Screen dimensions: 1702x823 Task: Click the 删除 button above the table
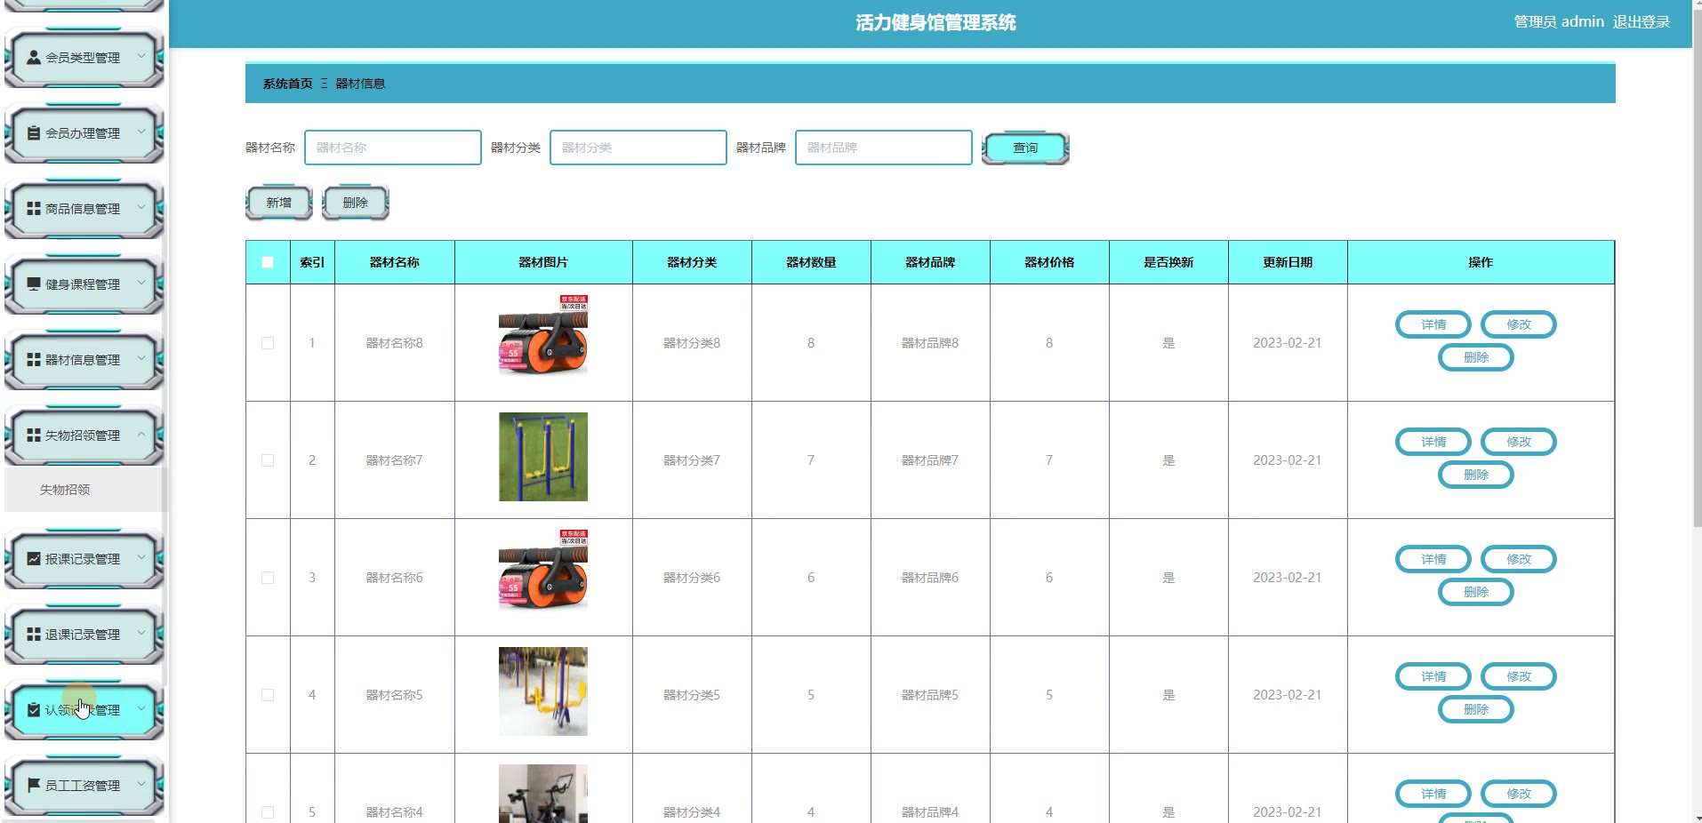355,204
